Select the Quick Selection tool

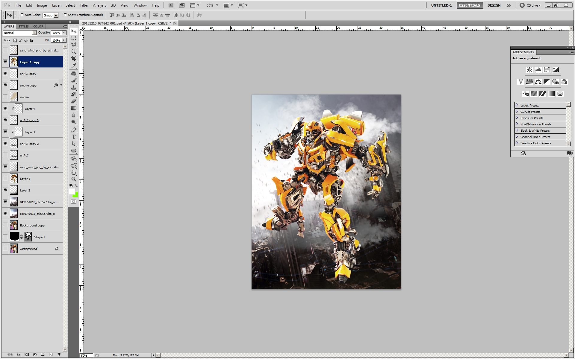(x=74, y=51)
